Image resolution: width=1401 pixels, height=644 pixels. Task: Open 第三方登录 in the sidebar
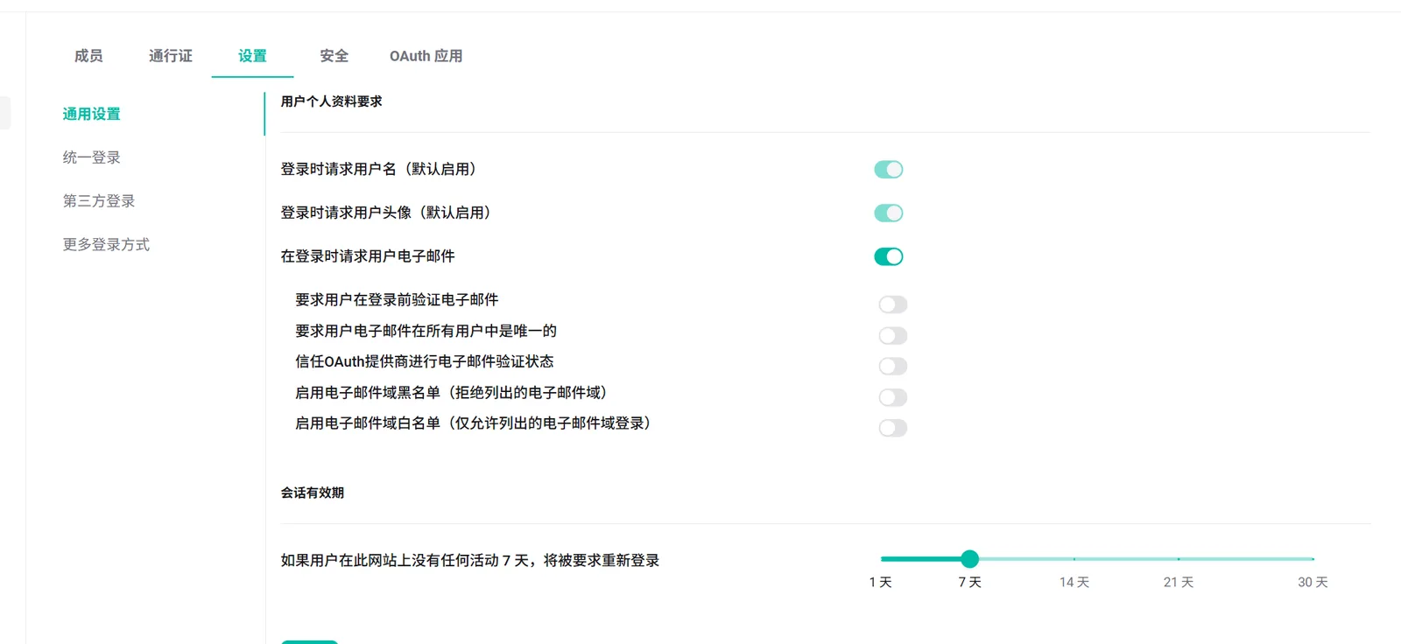point(99,201)
